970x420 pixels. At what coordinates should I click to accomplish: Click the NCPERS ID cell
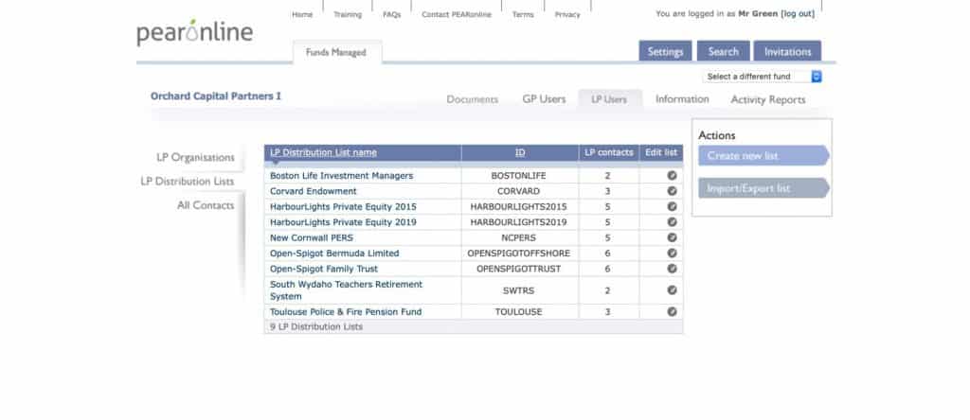coord(518,237)
